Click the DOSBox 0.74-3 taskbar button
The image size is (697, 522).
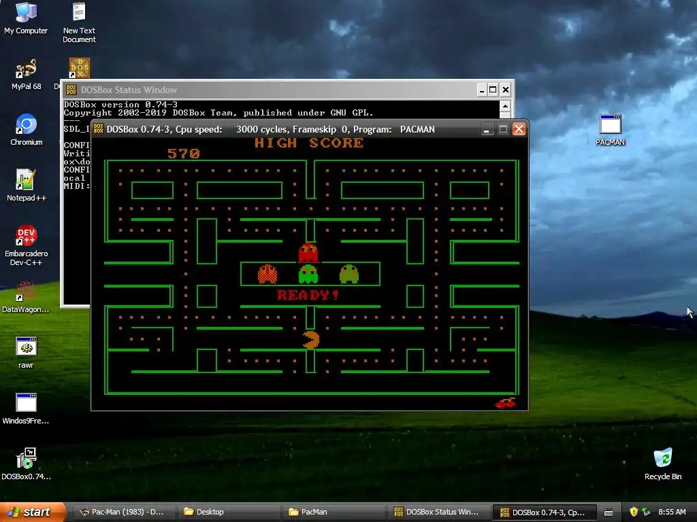click(x=545, y=512)
